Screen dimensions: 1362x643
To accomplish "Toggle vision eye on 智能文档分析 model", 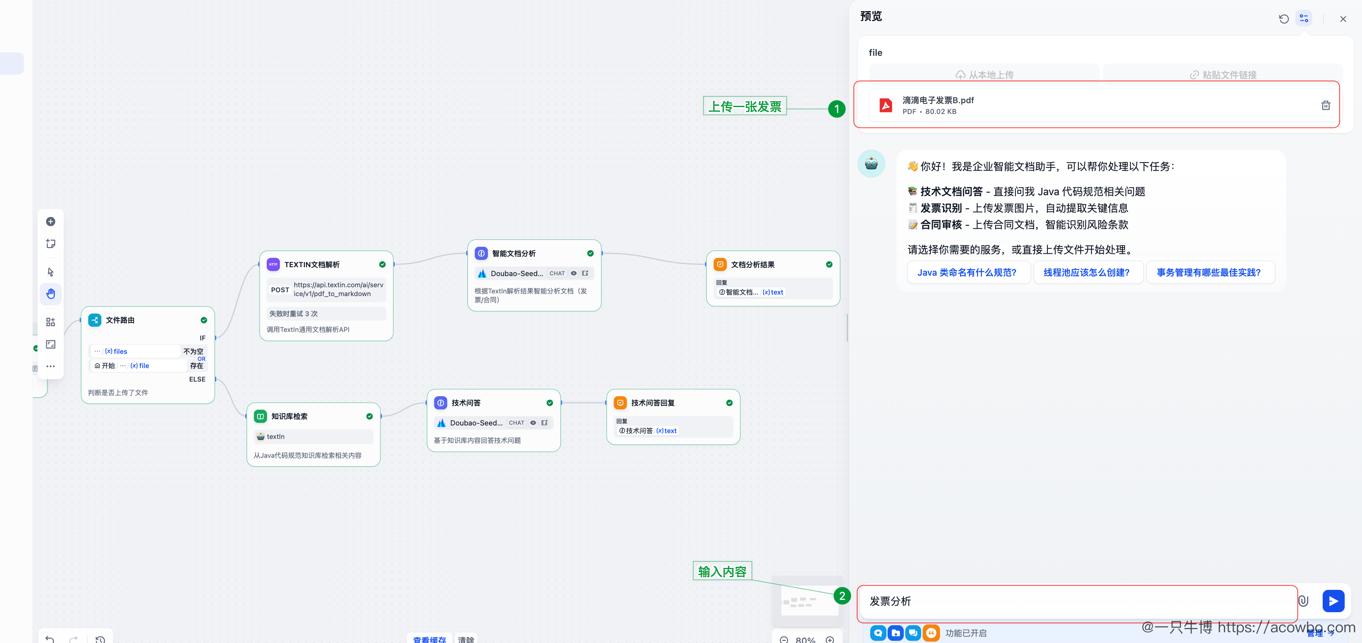I will pyautogui.click(x=574, y=273).
